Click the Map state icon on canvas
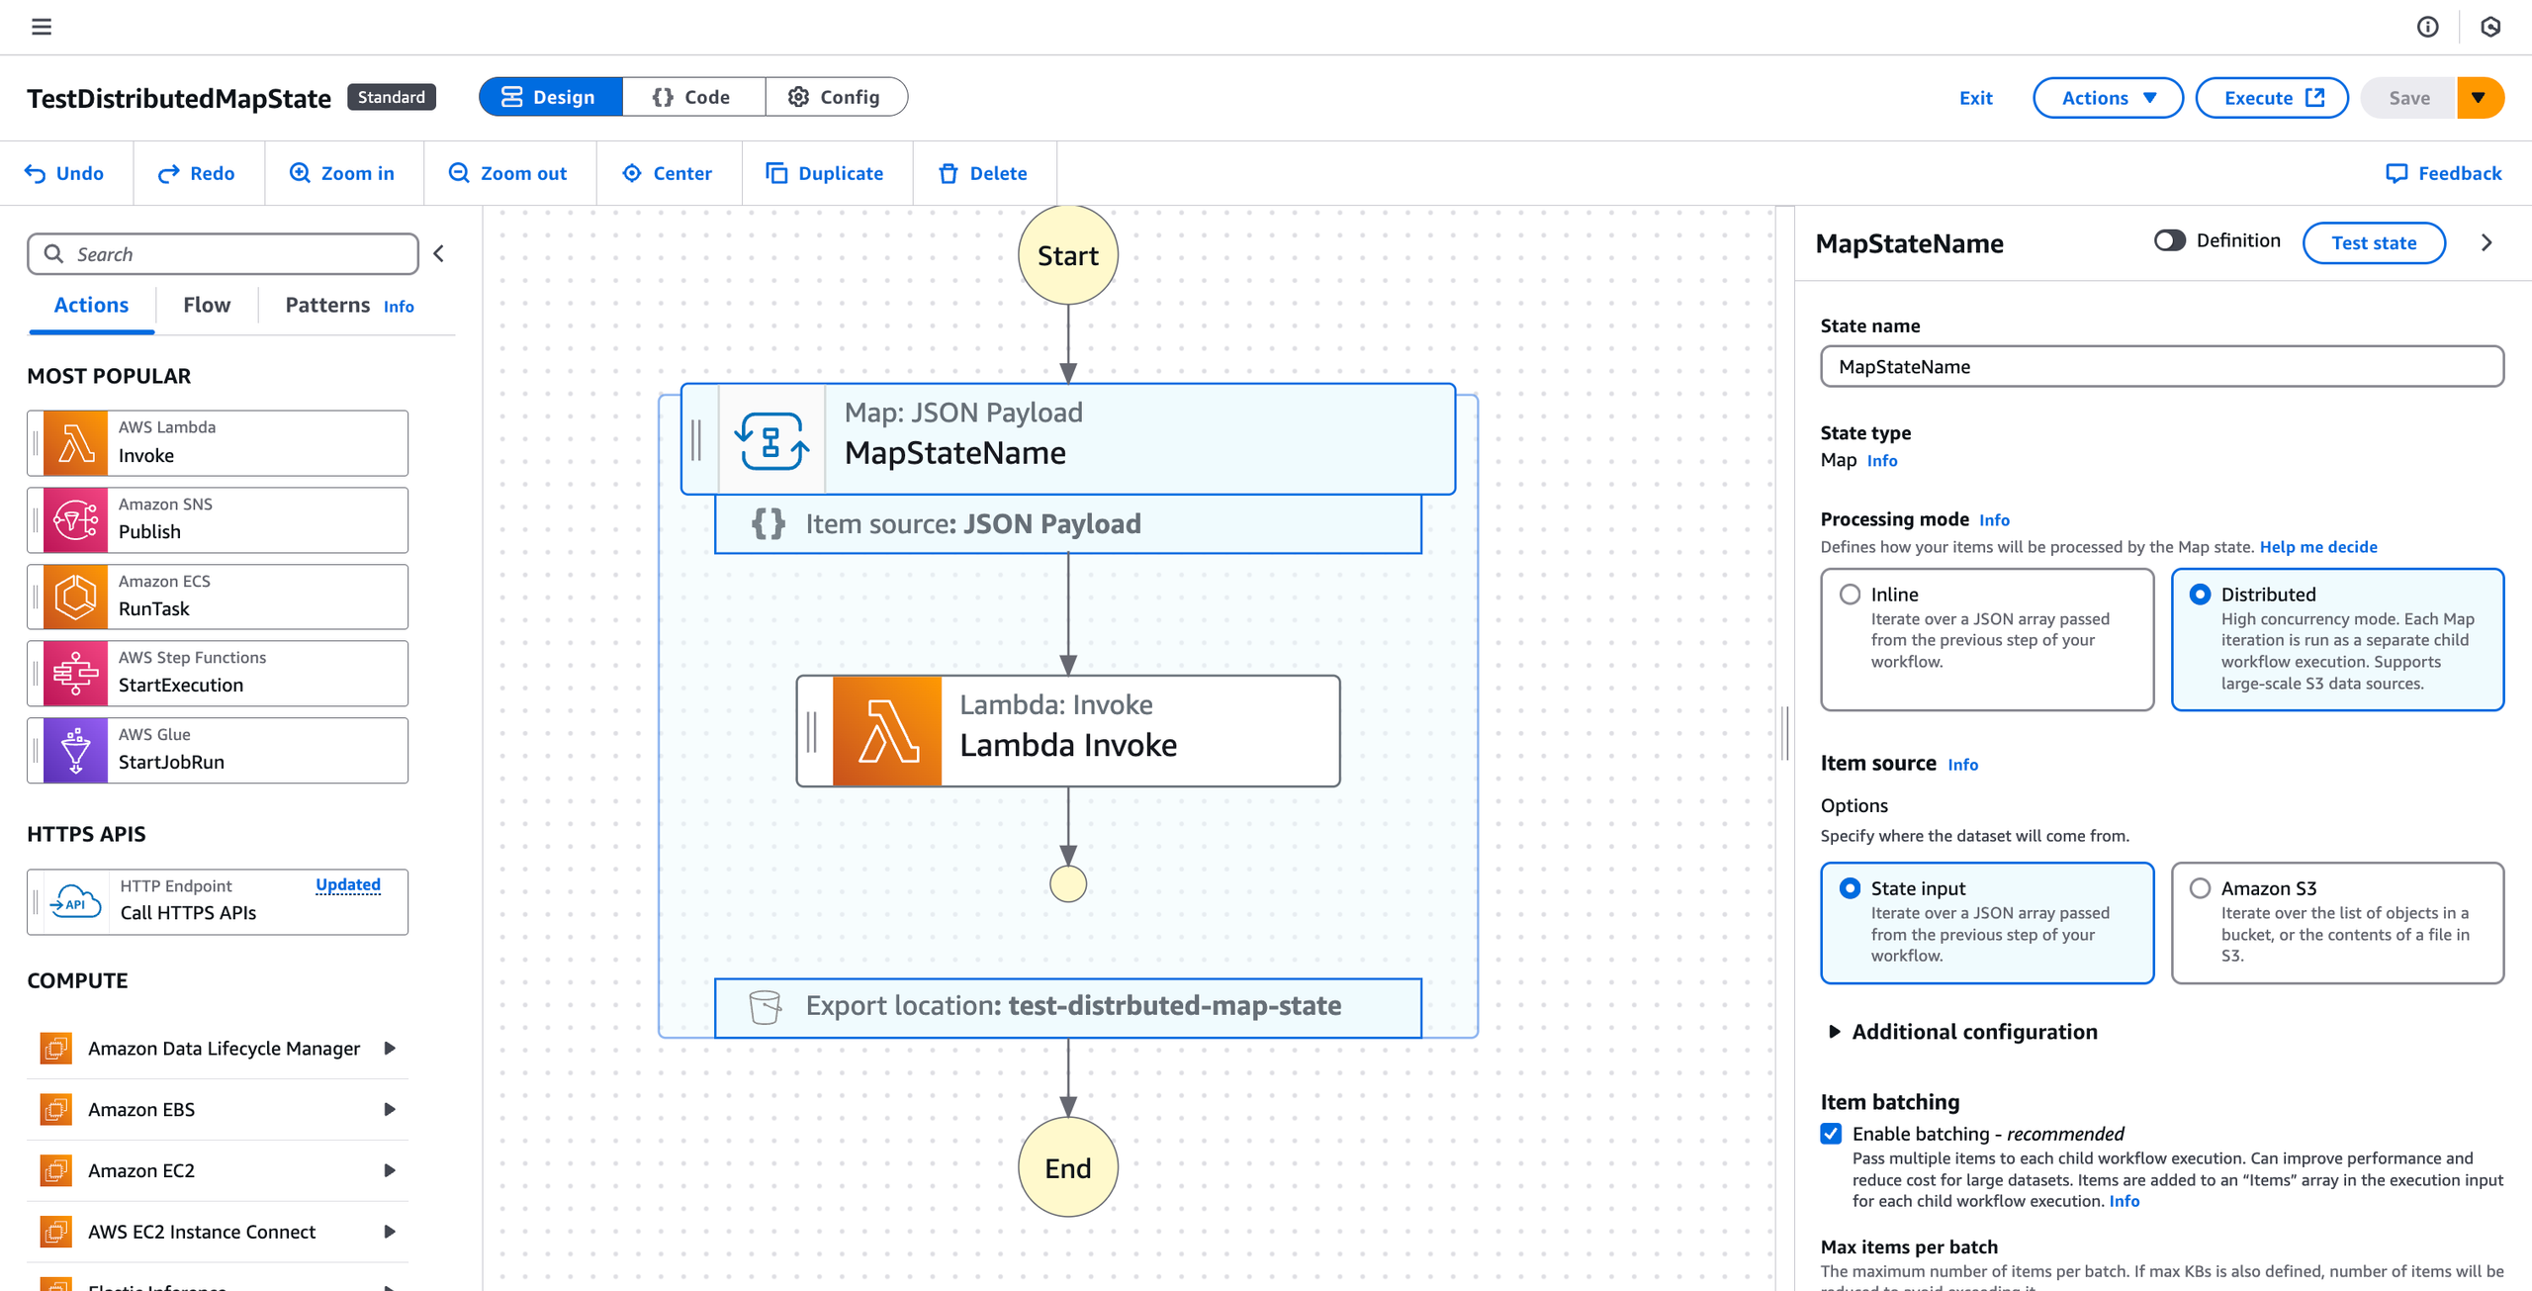 click(x=771, y=439)
